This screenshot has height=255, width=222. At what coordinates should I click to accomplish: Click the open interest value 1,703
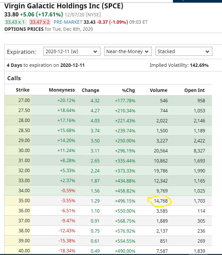[199, 201]
